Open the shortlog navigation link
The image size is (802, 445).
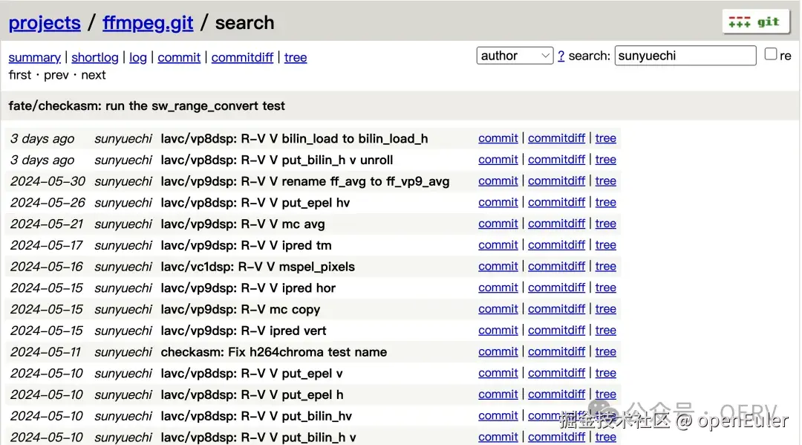pyautogui.click(x=94, y=57)
